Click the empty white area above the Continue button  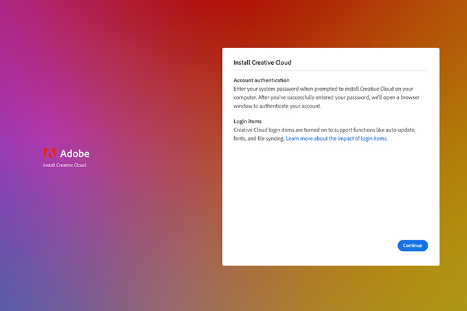coord(331,194)
